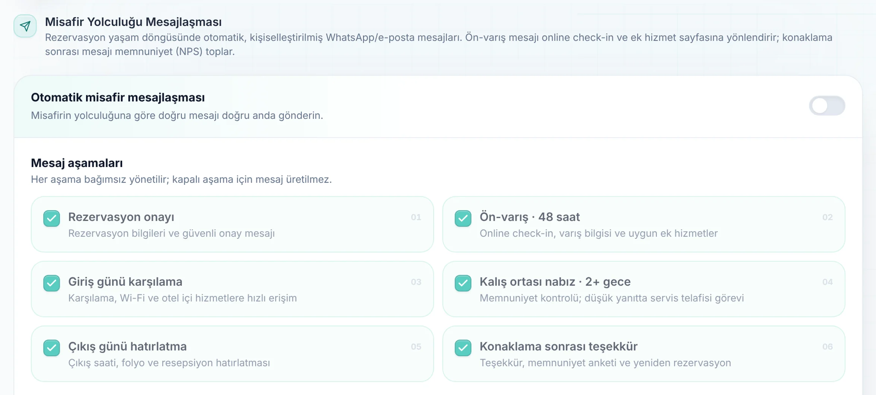Click the text Teşekkür, memnuniyet anketi ve yeniden rezervasyon
Viewport: 876px width, 395px height.
click(605, 363)
